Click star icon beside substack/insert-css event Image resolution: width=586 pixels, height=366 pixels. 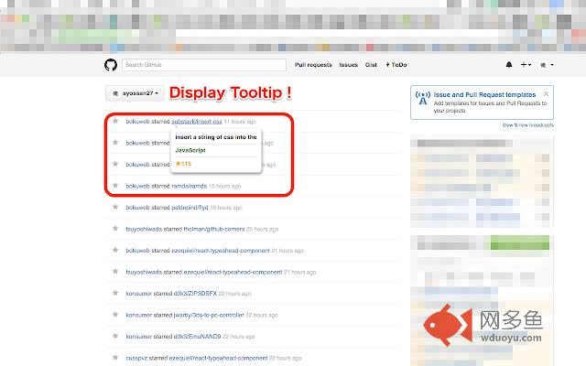115,121
